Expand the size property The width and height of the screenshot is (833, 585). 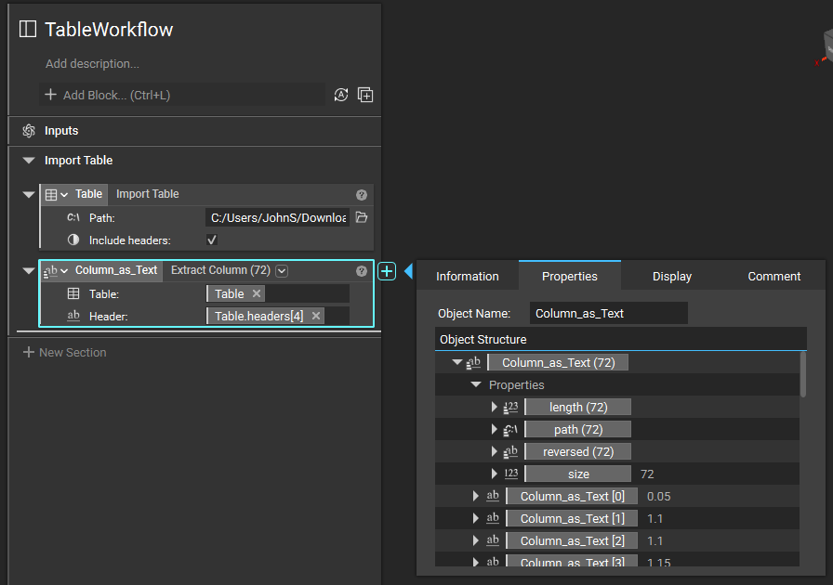click(x=494, y=474)
